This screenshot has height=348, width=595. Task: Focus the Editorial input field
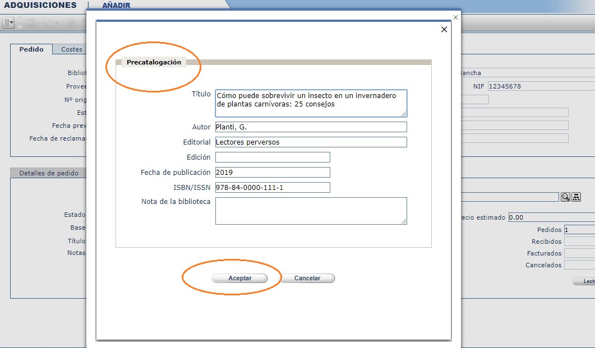coord(311,142)
